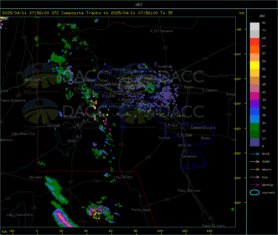Click the 'Cda_Amarilla' map label
Image resolution: width=278 pixels, height=235 pixels.
tap(23, 134)
